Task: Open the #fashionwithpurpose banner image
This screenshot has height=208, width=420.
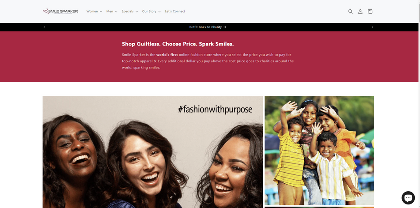Action: 153,152
